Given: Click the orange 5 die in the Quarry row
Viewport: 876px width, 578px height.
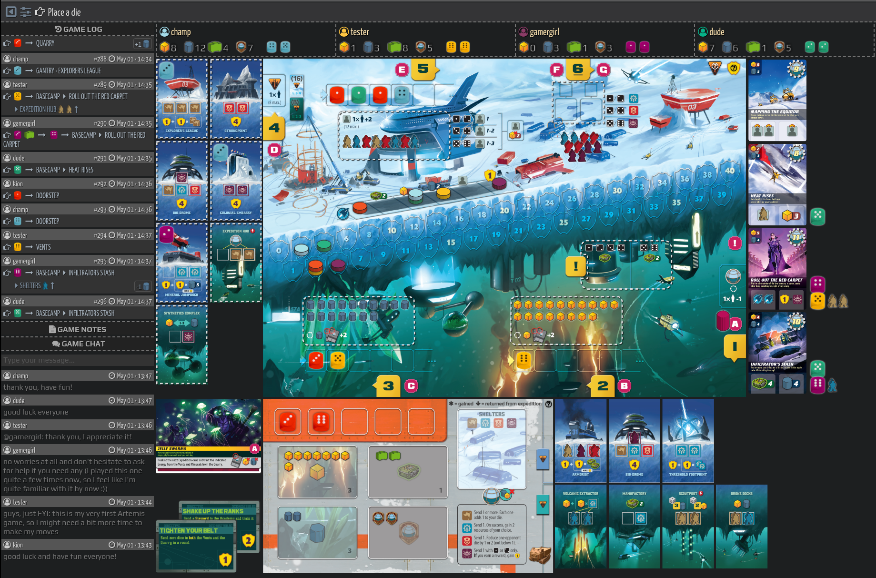Looking at the screenshot, I should tap(337, 360).
